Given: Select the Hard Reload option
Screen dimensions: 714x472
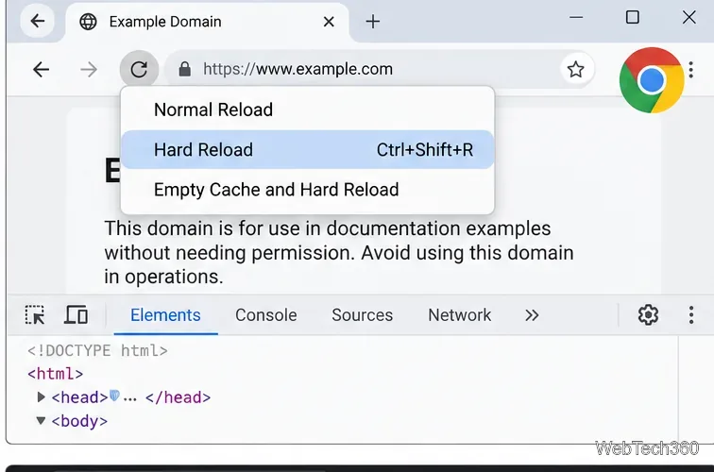Looking at the screenshot, I should point(307,150).
